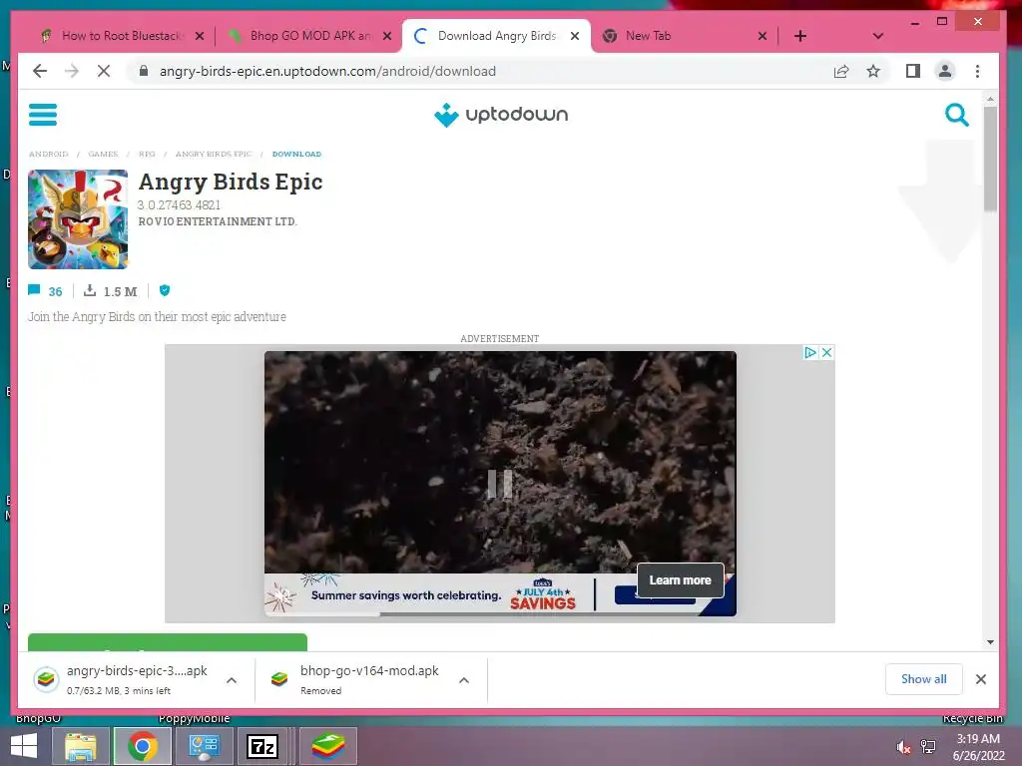Image resolution: width=1022 pixels, height=766 pixels.
Task: Click the RPG breadcrumb link
Action: tap(147, 155)
